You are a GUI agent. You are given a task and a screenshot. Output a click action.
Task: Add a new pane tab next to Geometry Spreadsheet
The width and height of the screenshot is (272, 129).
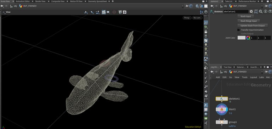(113, 1)
